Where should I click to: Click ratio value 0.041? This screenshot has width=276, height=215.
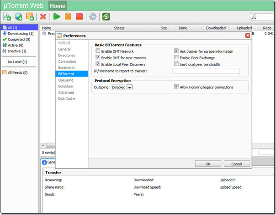click(x=269, y=34)
